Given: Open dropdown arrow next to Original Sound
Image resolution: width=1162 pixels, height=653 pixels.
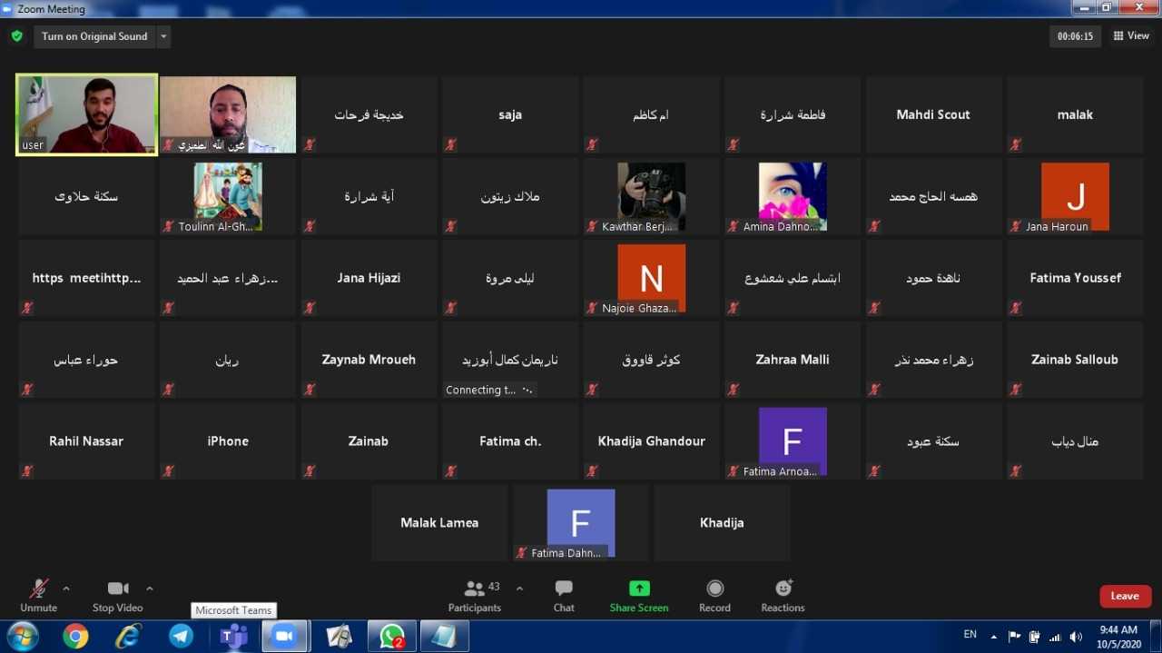Looking at the screenshot, I should [x=163, y=36].
